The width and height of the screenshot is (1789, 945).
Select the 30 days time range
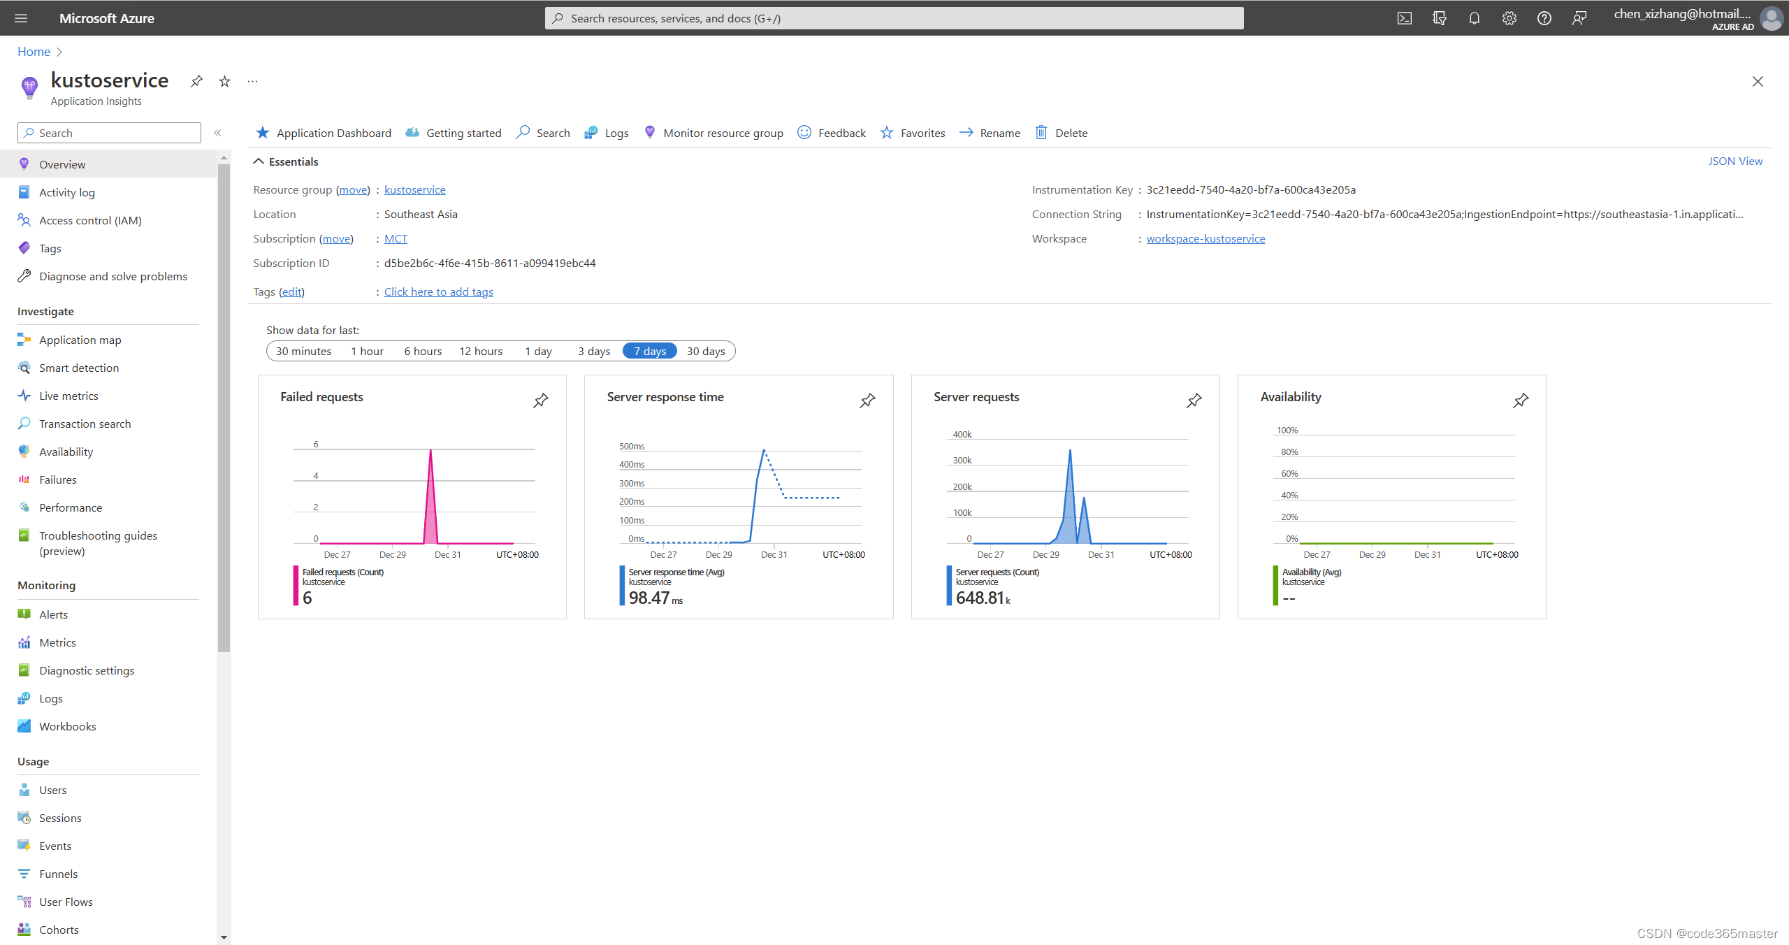click(706, 351)
